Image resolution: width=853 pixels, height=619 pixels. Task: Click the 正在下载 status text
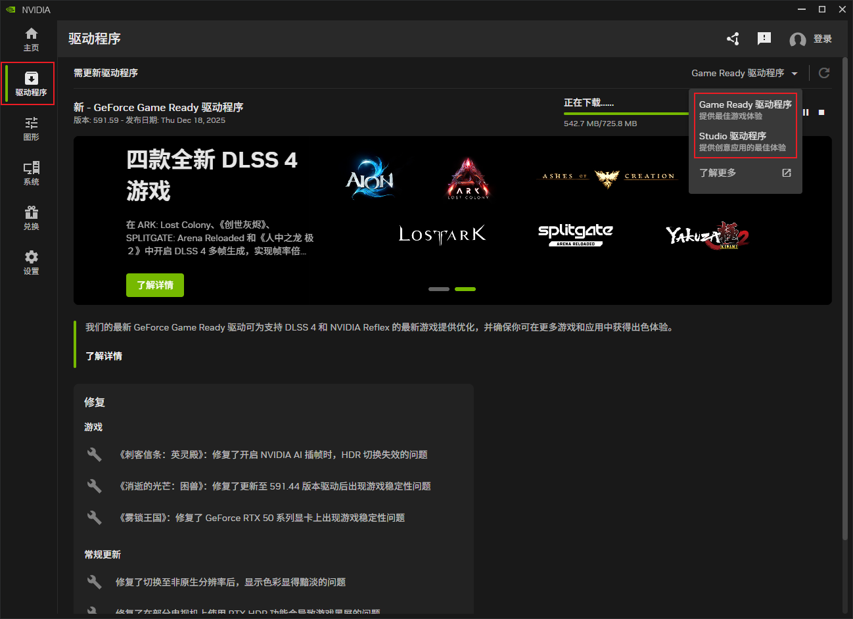(589, 103)
